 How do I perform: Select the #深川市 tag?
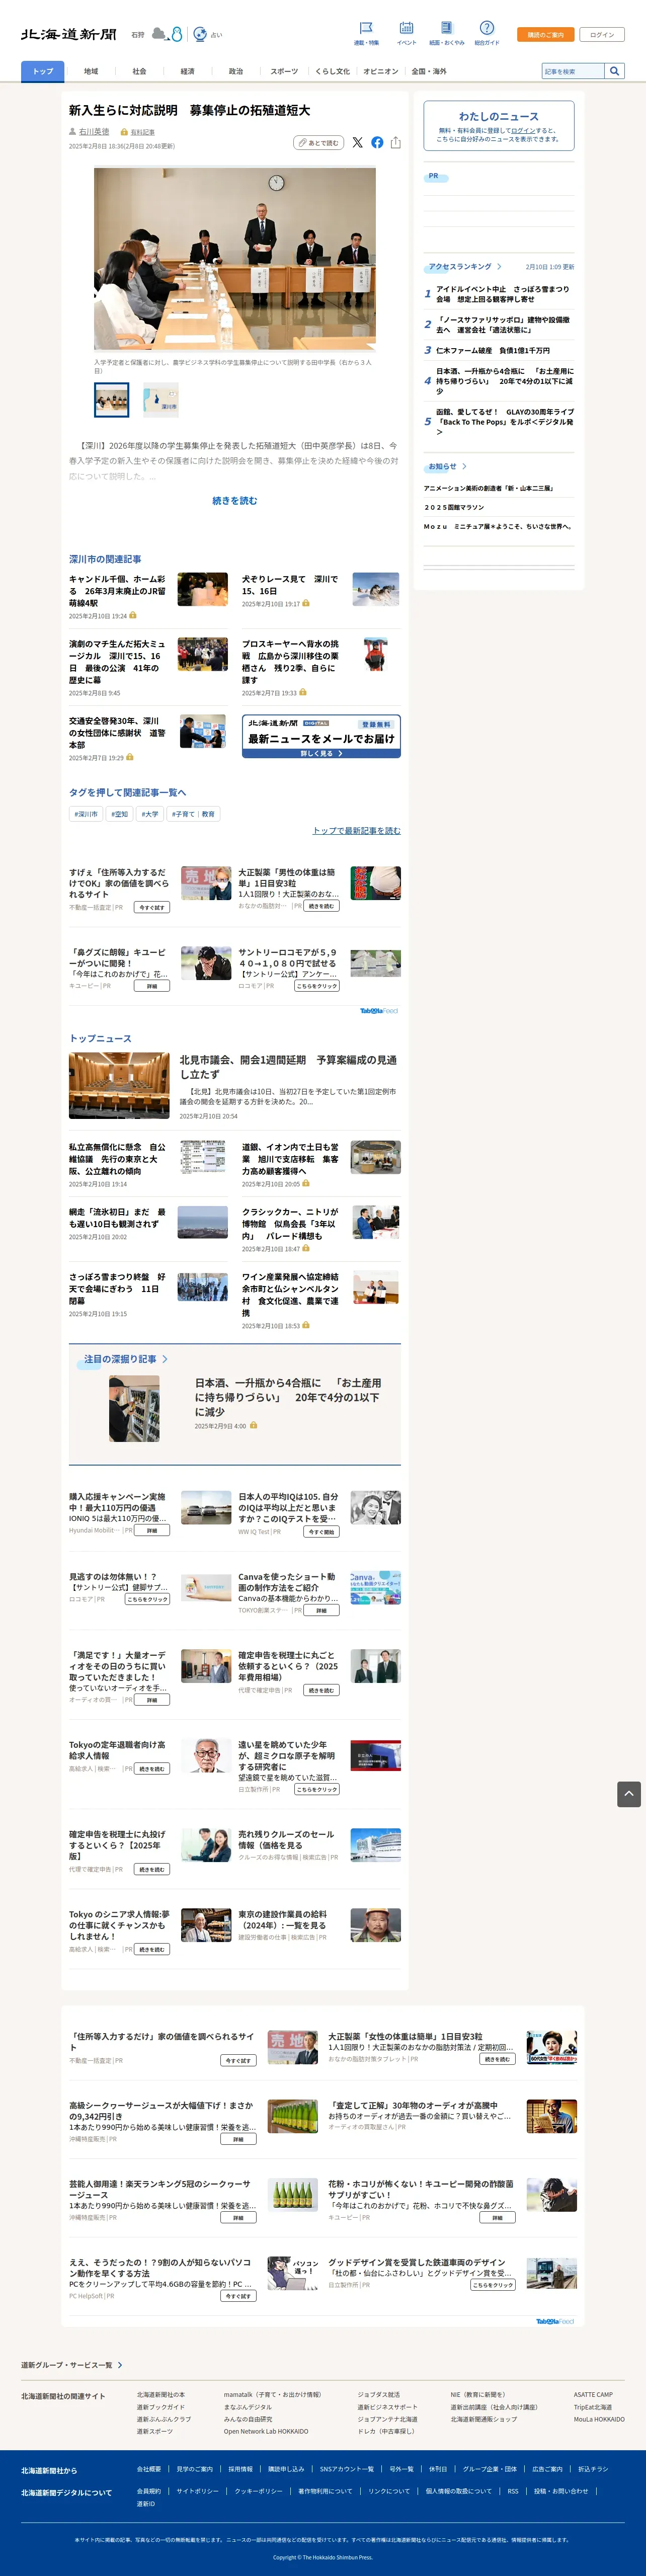86,814
